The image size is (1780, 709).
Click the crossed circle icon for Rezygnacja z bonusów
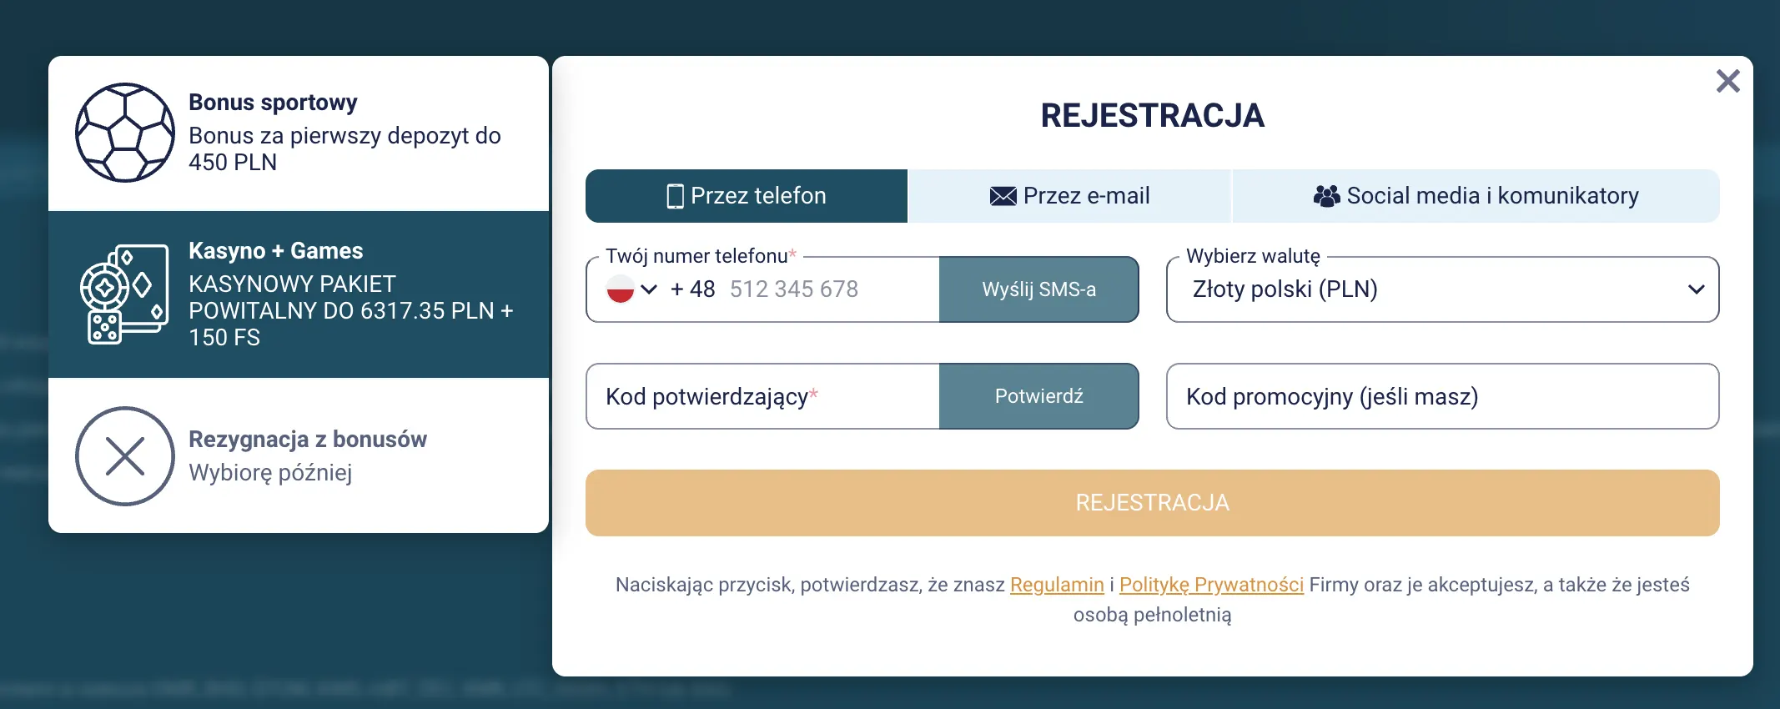(x=125, y=456)
